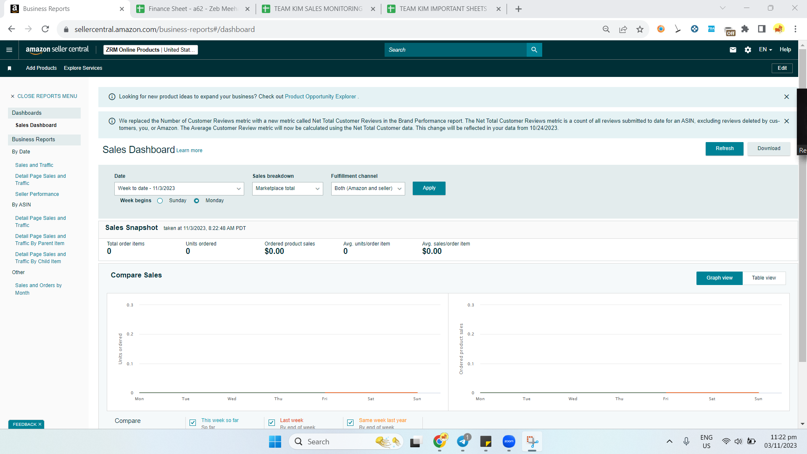Open the EN language dropdown
The image size is (807, 454).
765,50
